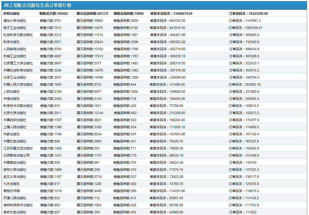309x215 pixels.
Task: Click the 机械工业出版社 publisher name
Action: point(15,56)
